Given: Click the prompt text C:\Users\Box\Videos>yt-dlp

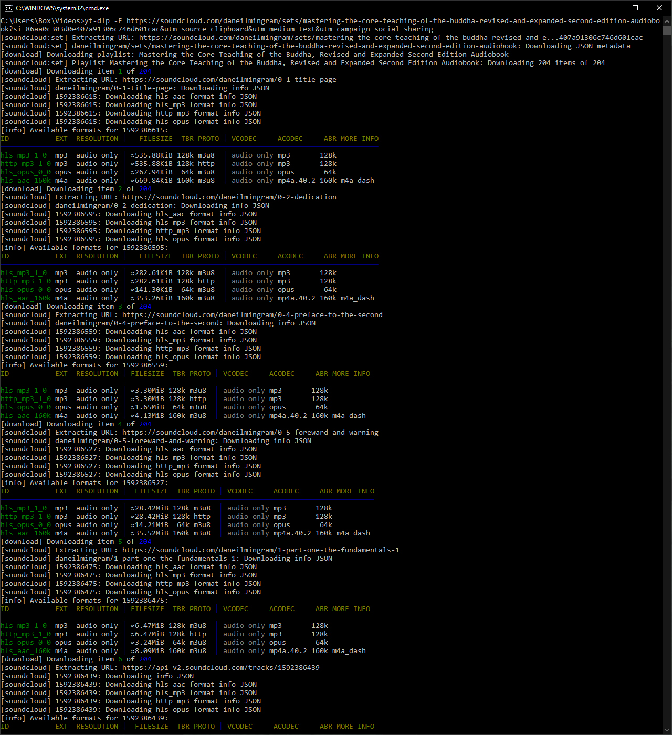Looking at the screenshot, I should (55, 21).
